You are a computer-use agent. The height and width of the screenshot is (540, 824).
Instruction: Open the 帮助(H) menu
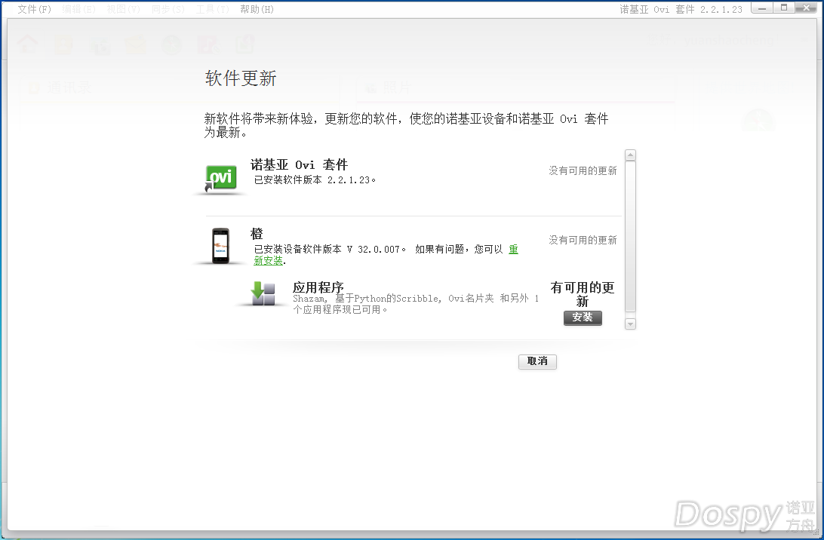pos(257,9)
